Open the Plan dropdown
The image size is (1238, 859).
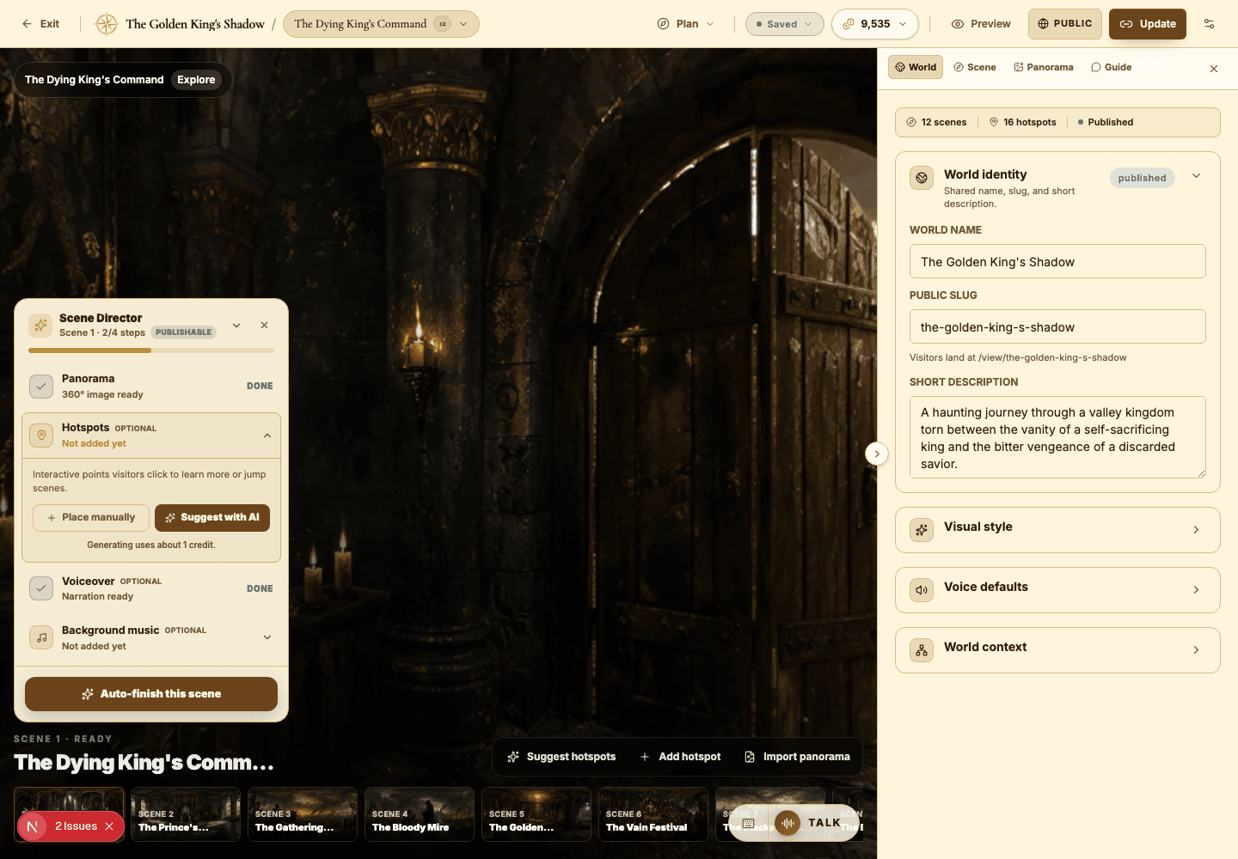pyautogui.click(x=686, y=24)
